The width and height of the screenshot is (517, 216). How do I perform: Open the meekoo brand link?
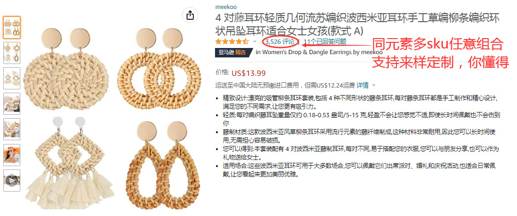point(226,7)
